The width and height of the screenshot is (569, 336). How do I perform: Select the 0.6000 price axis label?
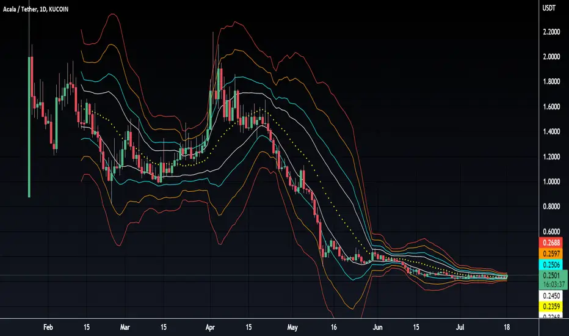pyautogui.click(x=551, y=232)
